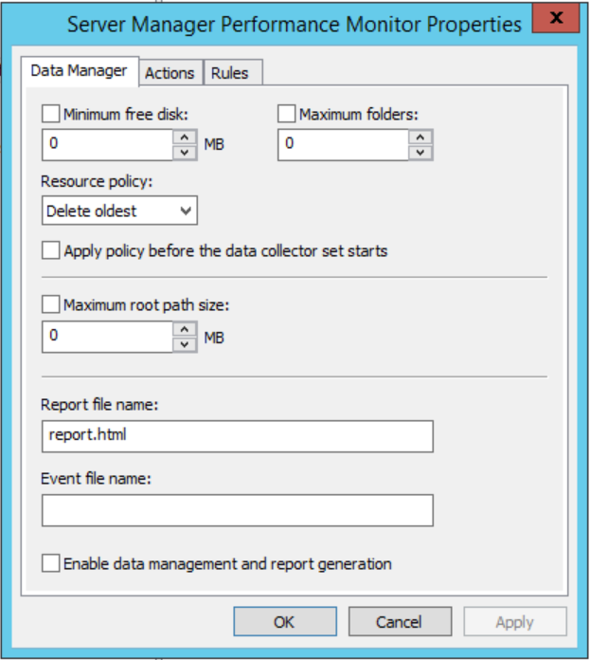This screenshot has height=660, width=590.
Task: Focus the Event file name text box
Action: pyautogui.click(x=237, y=509)
